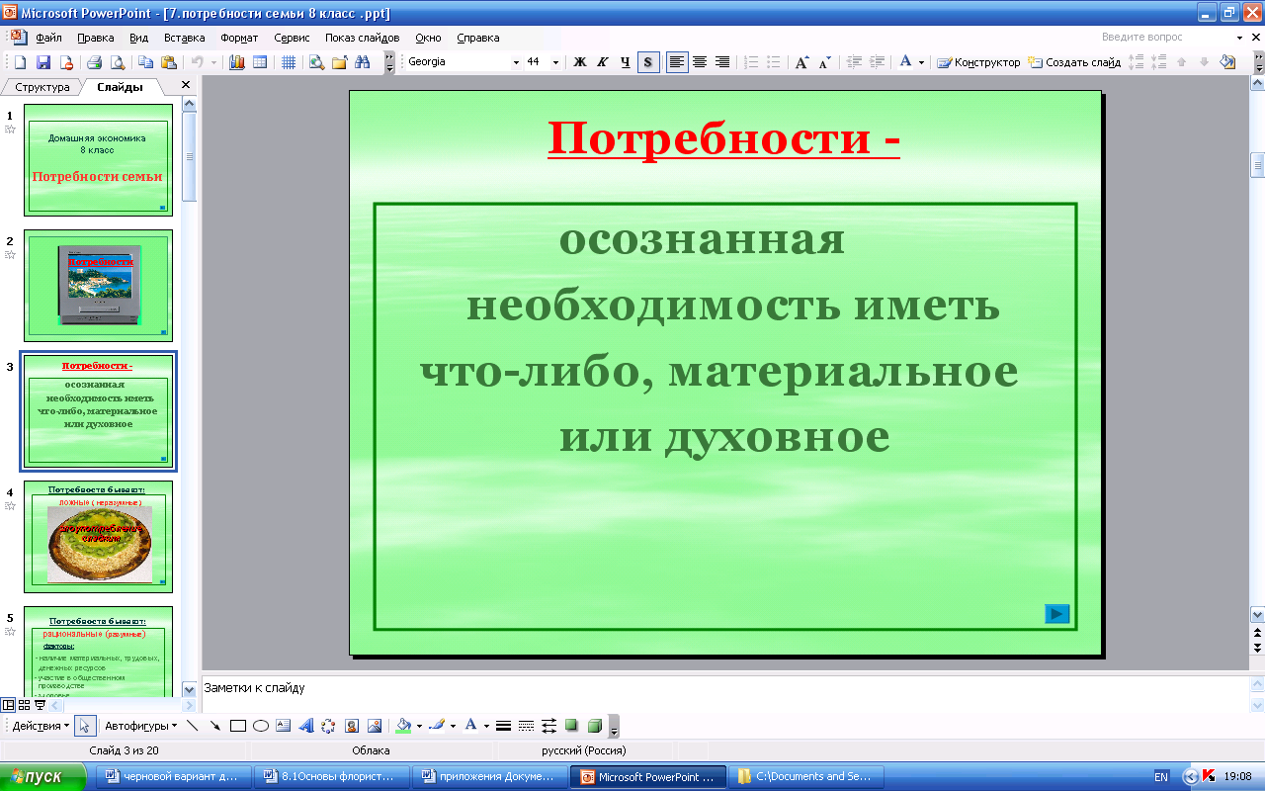Viewport: 1265px width, 791px height.
Task: Switch to the Структура tab
Action: pos(42,87)
